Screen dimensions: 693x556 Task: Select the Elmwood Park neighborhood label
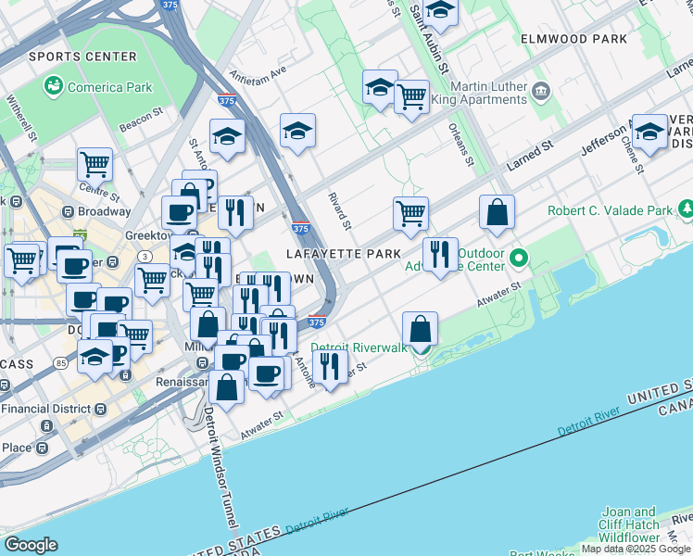click(x=573, y=39)
